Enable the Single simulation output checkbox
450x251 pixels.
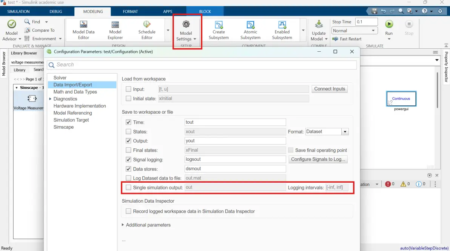pyautogui.click(x=128, y=187)
